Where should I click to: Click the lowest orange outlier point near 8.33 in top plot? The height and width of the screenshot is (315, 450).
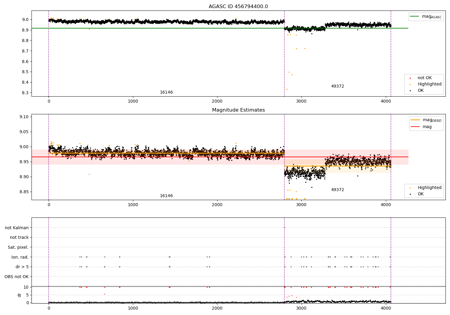(287, 89)
